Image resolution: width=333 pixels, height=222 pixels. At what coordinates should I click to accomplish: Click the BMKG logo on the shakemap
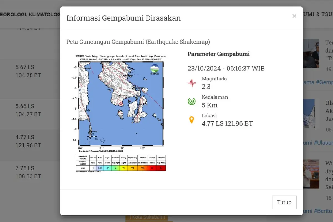(x=155, y=69)
